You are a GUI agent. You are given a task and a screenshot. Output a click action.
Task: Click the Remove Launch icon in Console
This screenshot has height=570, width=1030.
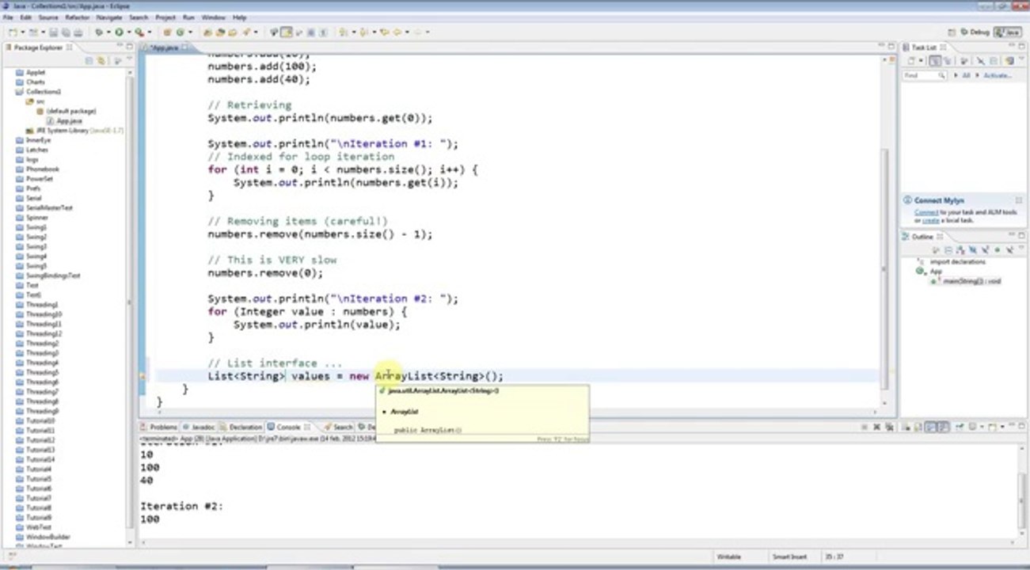876,427
